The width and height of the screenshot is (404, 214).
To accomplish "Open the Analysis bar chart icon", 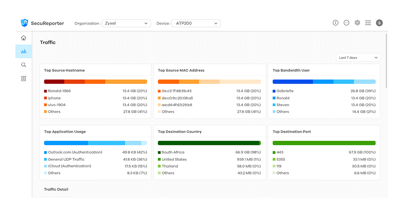I will pyautogui.click(x=23, y=51).
